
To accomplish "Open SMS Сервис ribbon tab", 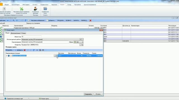I will pyautogui.click(x=26, y=5).
